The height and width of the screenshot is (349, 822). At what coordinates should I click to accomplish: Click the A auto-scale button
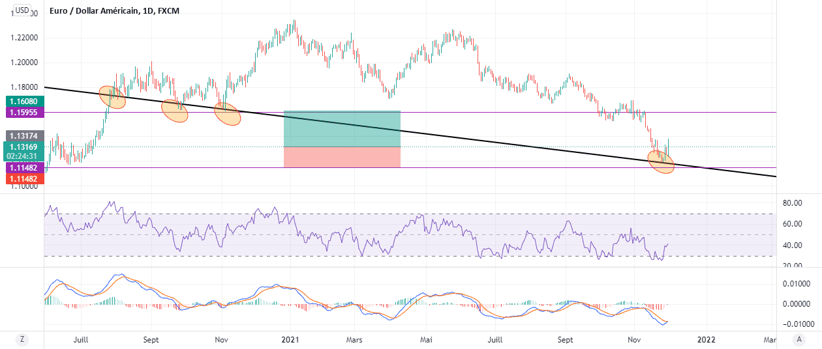pos(799,339)
